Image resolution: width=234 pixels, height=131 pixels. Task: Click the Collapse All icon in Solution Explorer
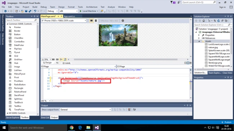pyautogui.click(x=222, y=21)
